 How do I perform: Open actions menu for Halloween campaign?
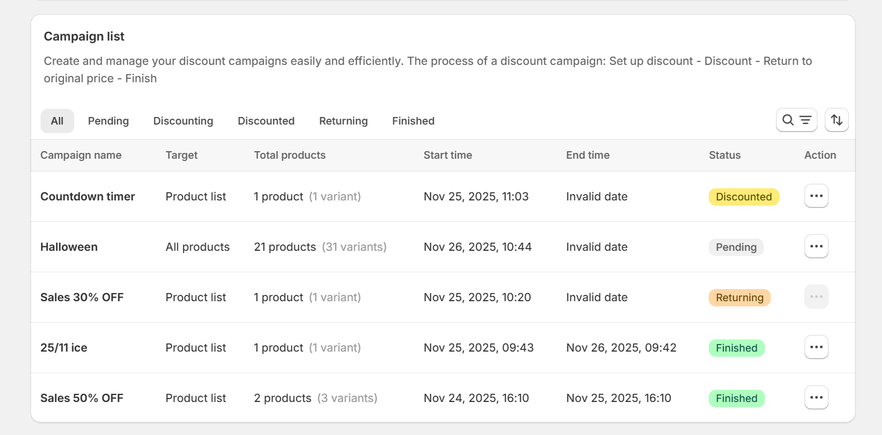click(x=816, y=247)
